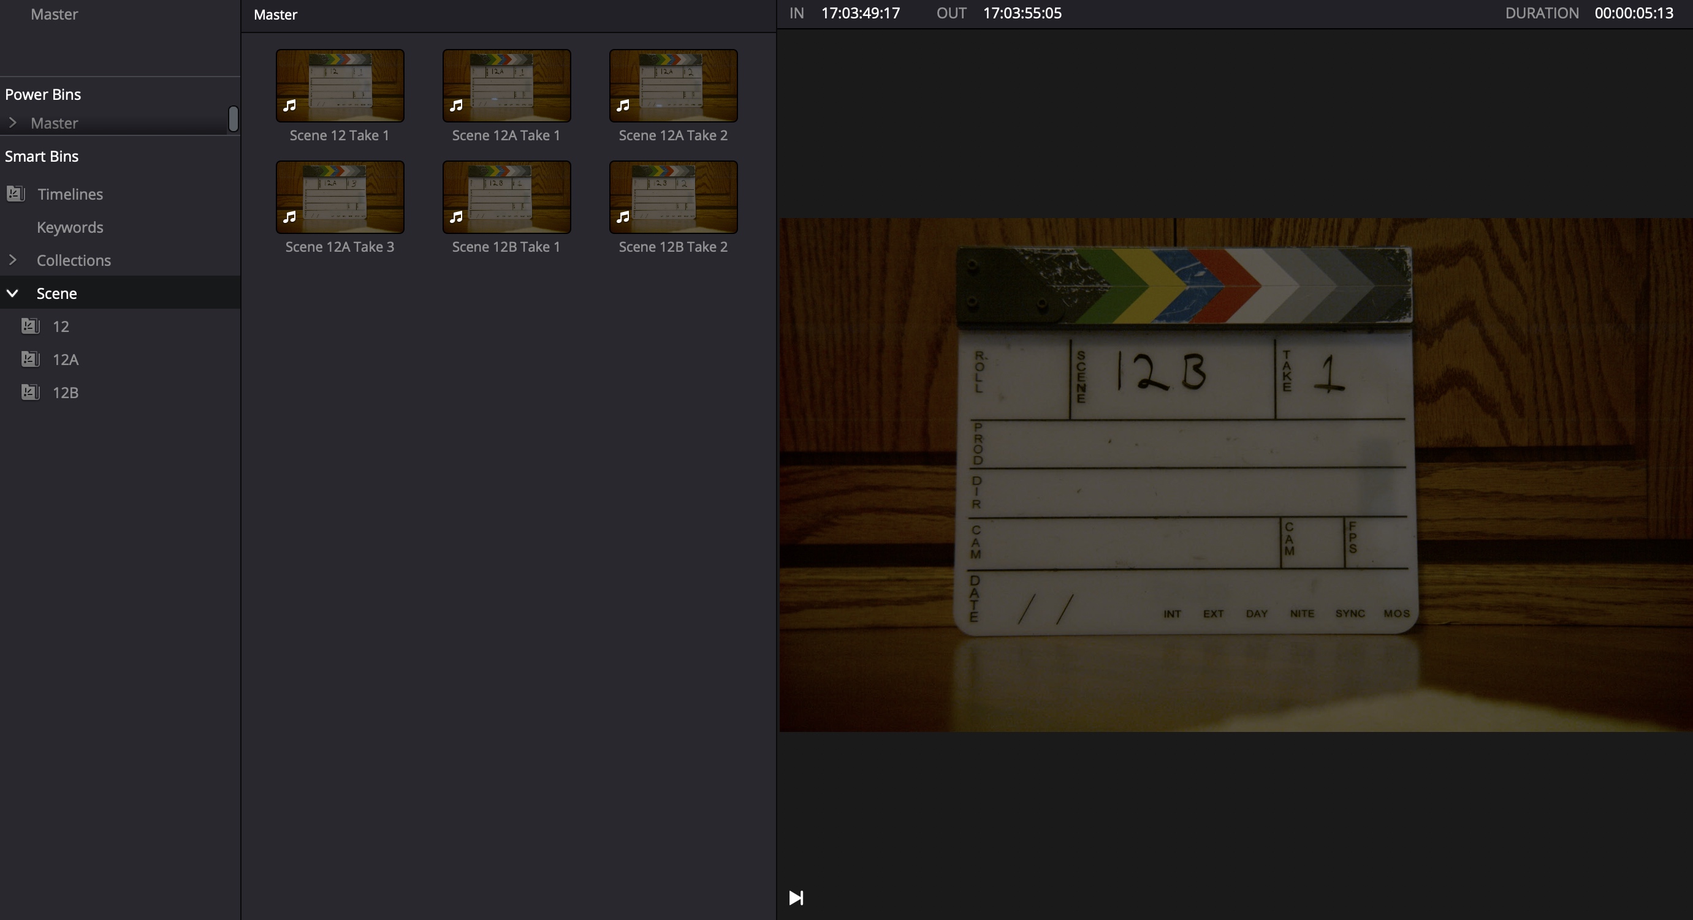The width and height of the screenshot is (1693, 920).
Task: Click the Master title of the media pool
Action: [275, 15]
